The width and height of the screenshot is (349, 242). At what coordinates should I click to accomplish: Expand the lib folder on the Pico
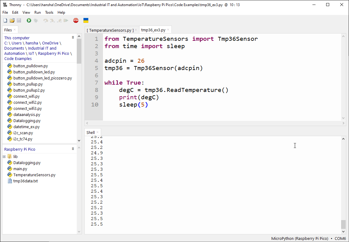[4, 156]
